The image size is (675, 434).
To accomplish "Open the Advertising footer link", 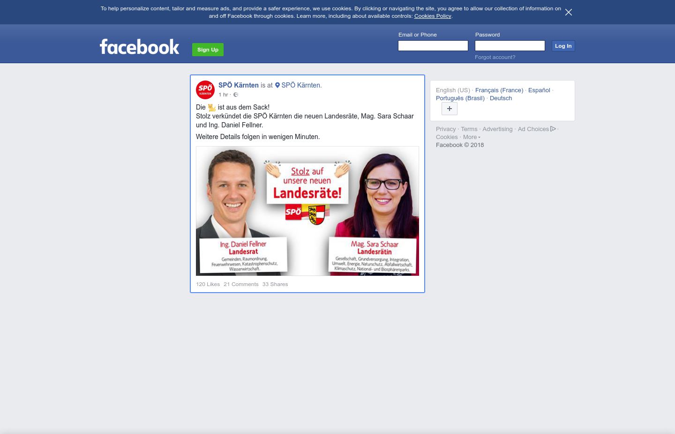I will tap(497, 129).
